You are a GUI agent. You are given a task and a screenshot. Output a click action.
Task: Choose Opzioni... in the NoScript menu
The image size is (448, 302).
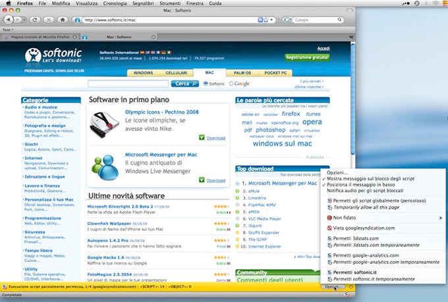pos(337,172)
